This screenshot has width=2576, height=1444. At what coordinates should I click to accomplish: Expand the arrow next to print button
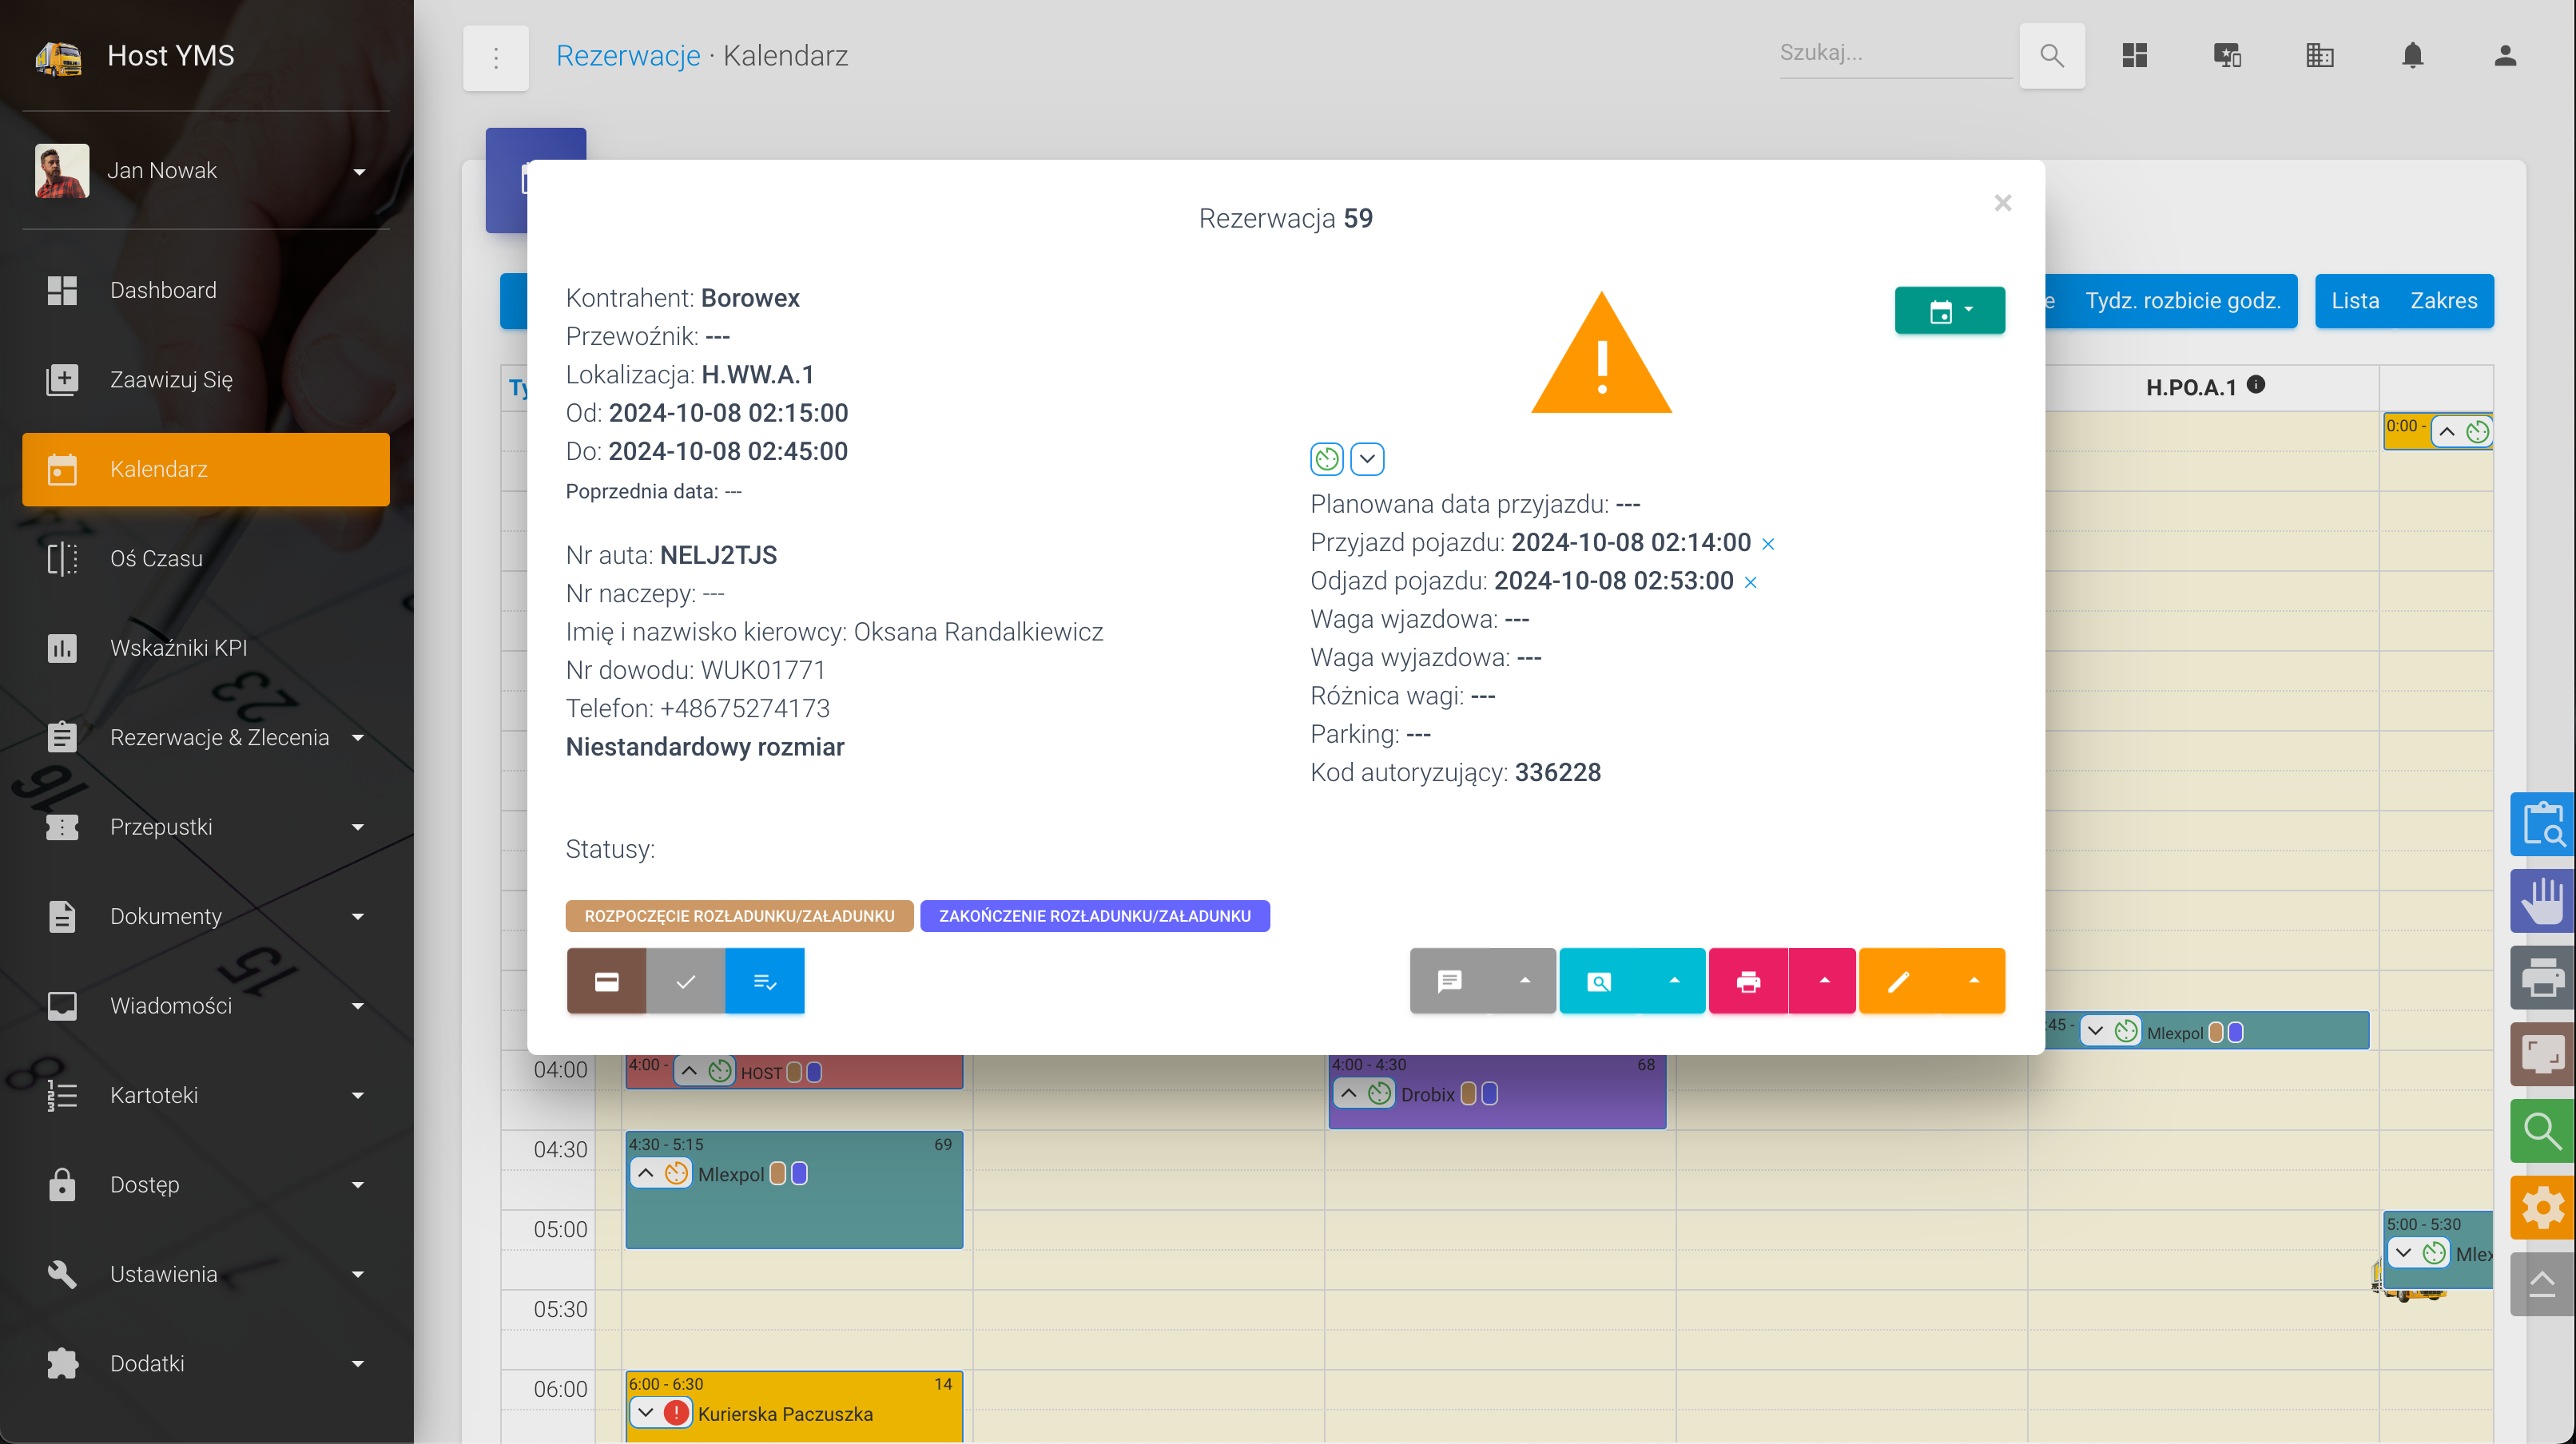pyautogui.click(x=1823, y=982)
